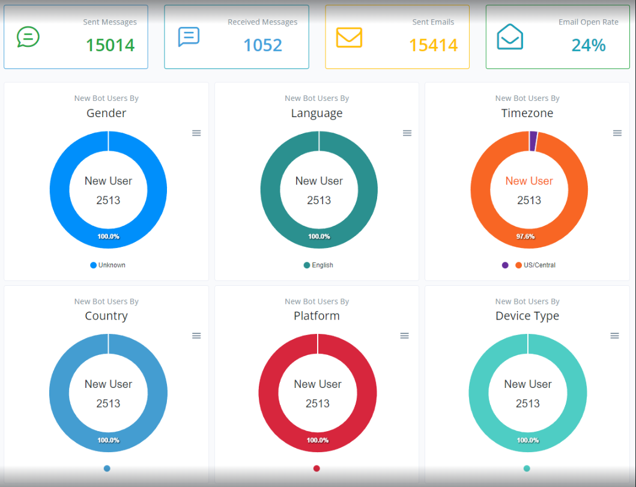Click the Sent Emails envelope icon
The width and height of the screenshot is (636, 487).
[x=349, y=37]
